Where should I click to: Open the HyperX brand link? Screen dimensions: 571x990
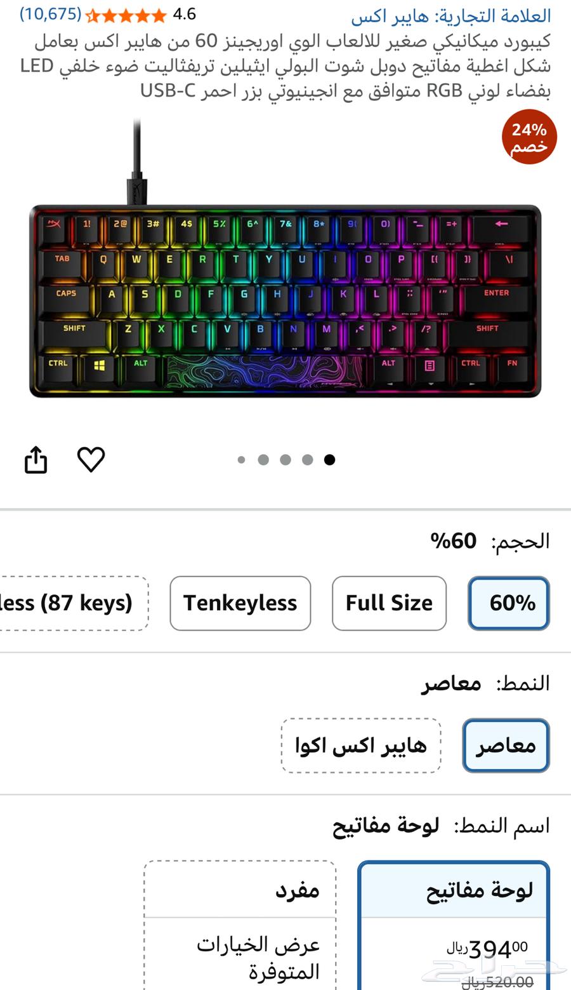[451, 16]
